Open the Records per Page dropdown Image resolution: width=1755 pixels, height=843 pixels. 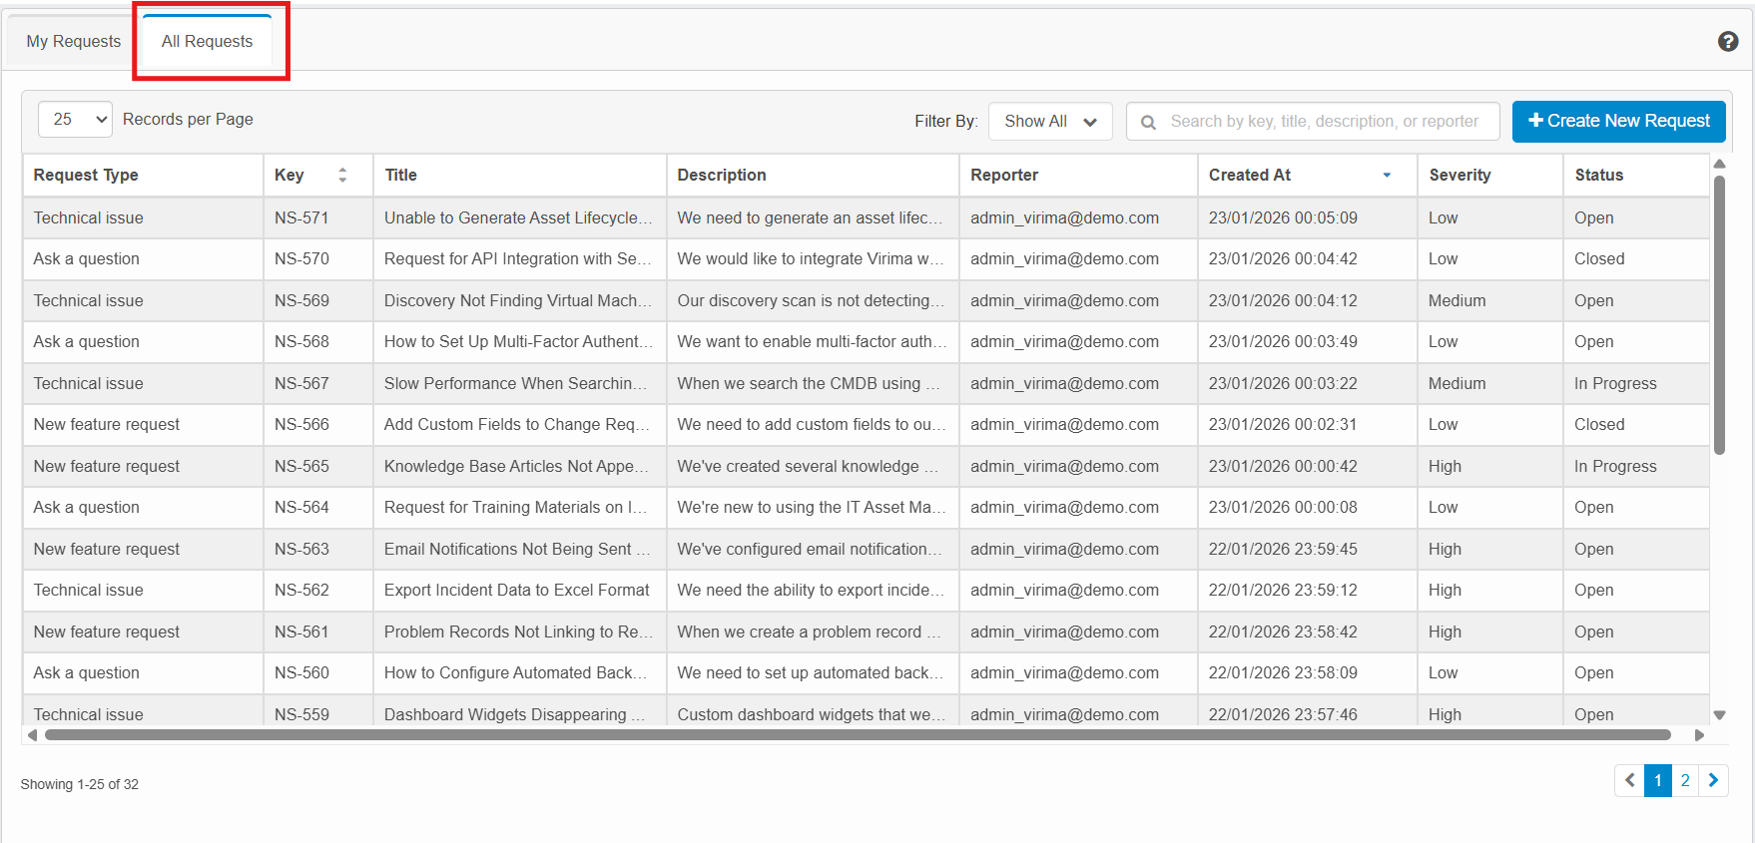click(75, 120)
